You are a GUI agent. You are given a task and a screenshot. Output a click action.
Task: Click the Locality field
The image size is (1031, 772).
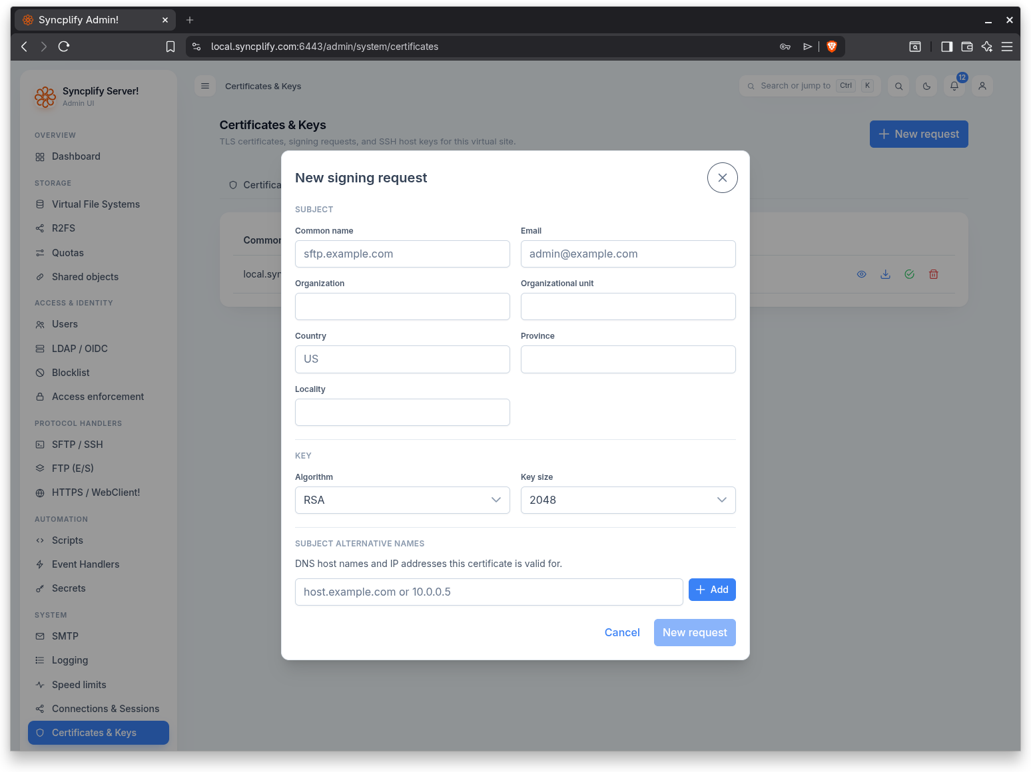[402, 412]
